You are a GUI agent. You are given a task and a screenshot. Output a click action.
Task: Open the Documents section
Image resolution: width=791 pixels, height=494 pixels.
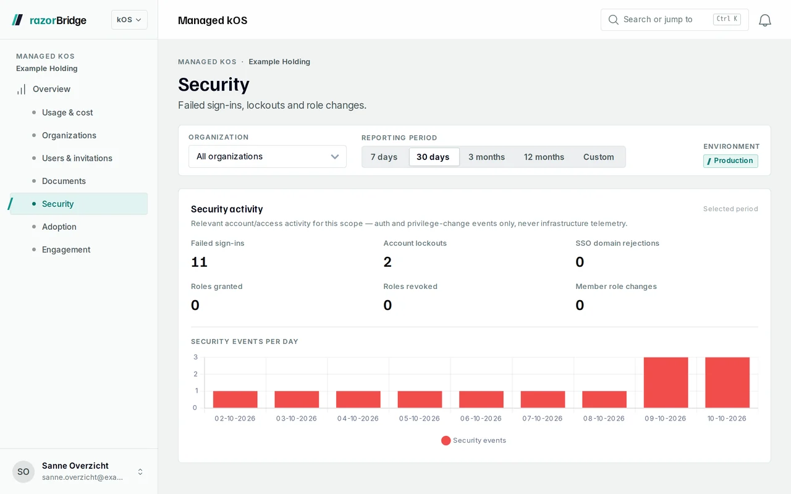point(79,181)
